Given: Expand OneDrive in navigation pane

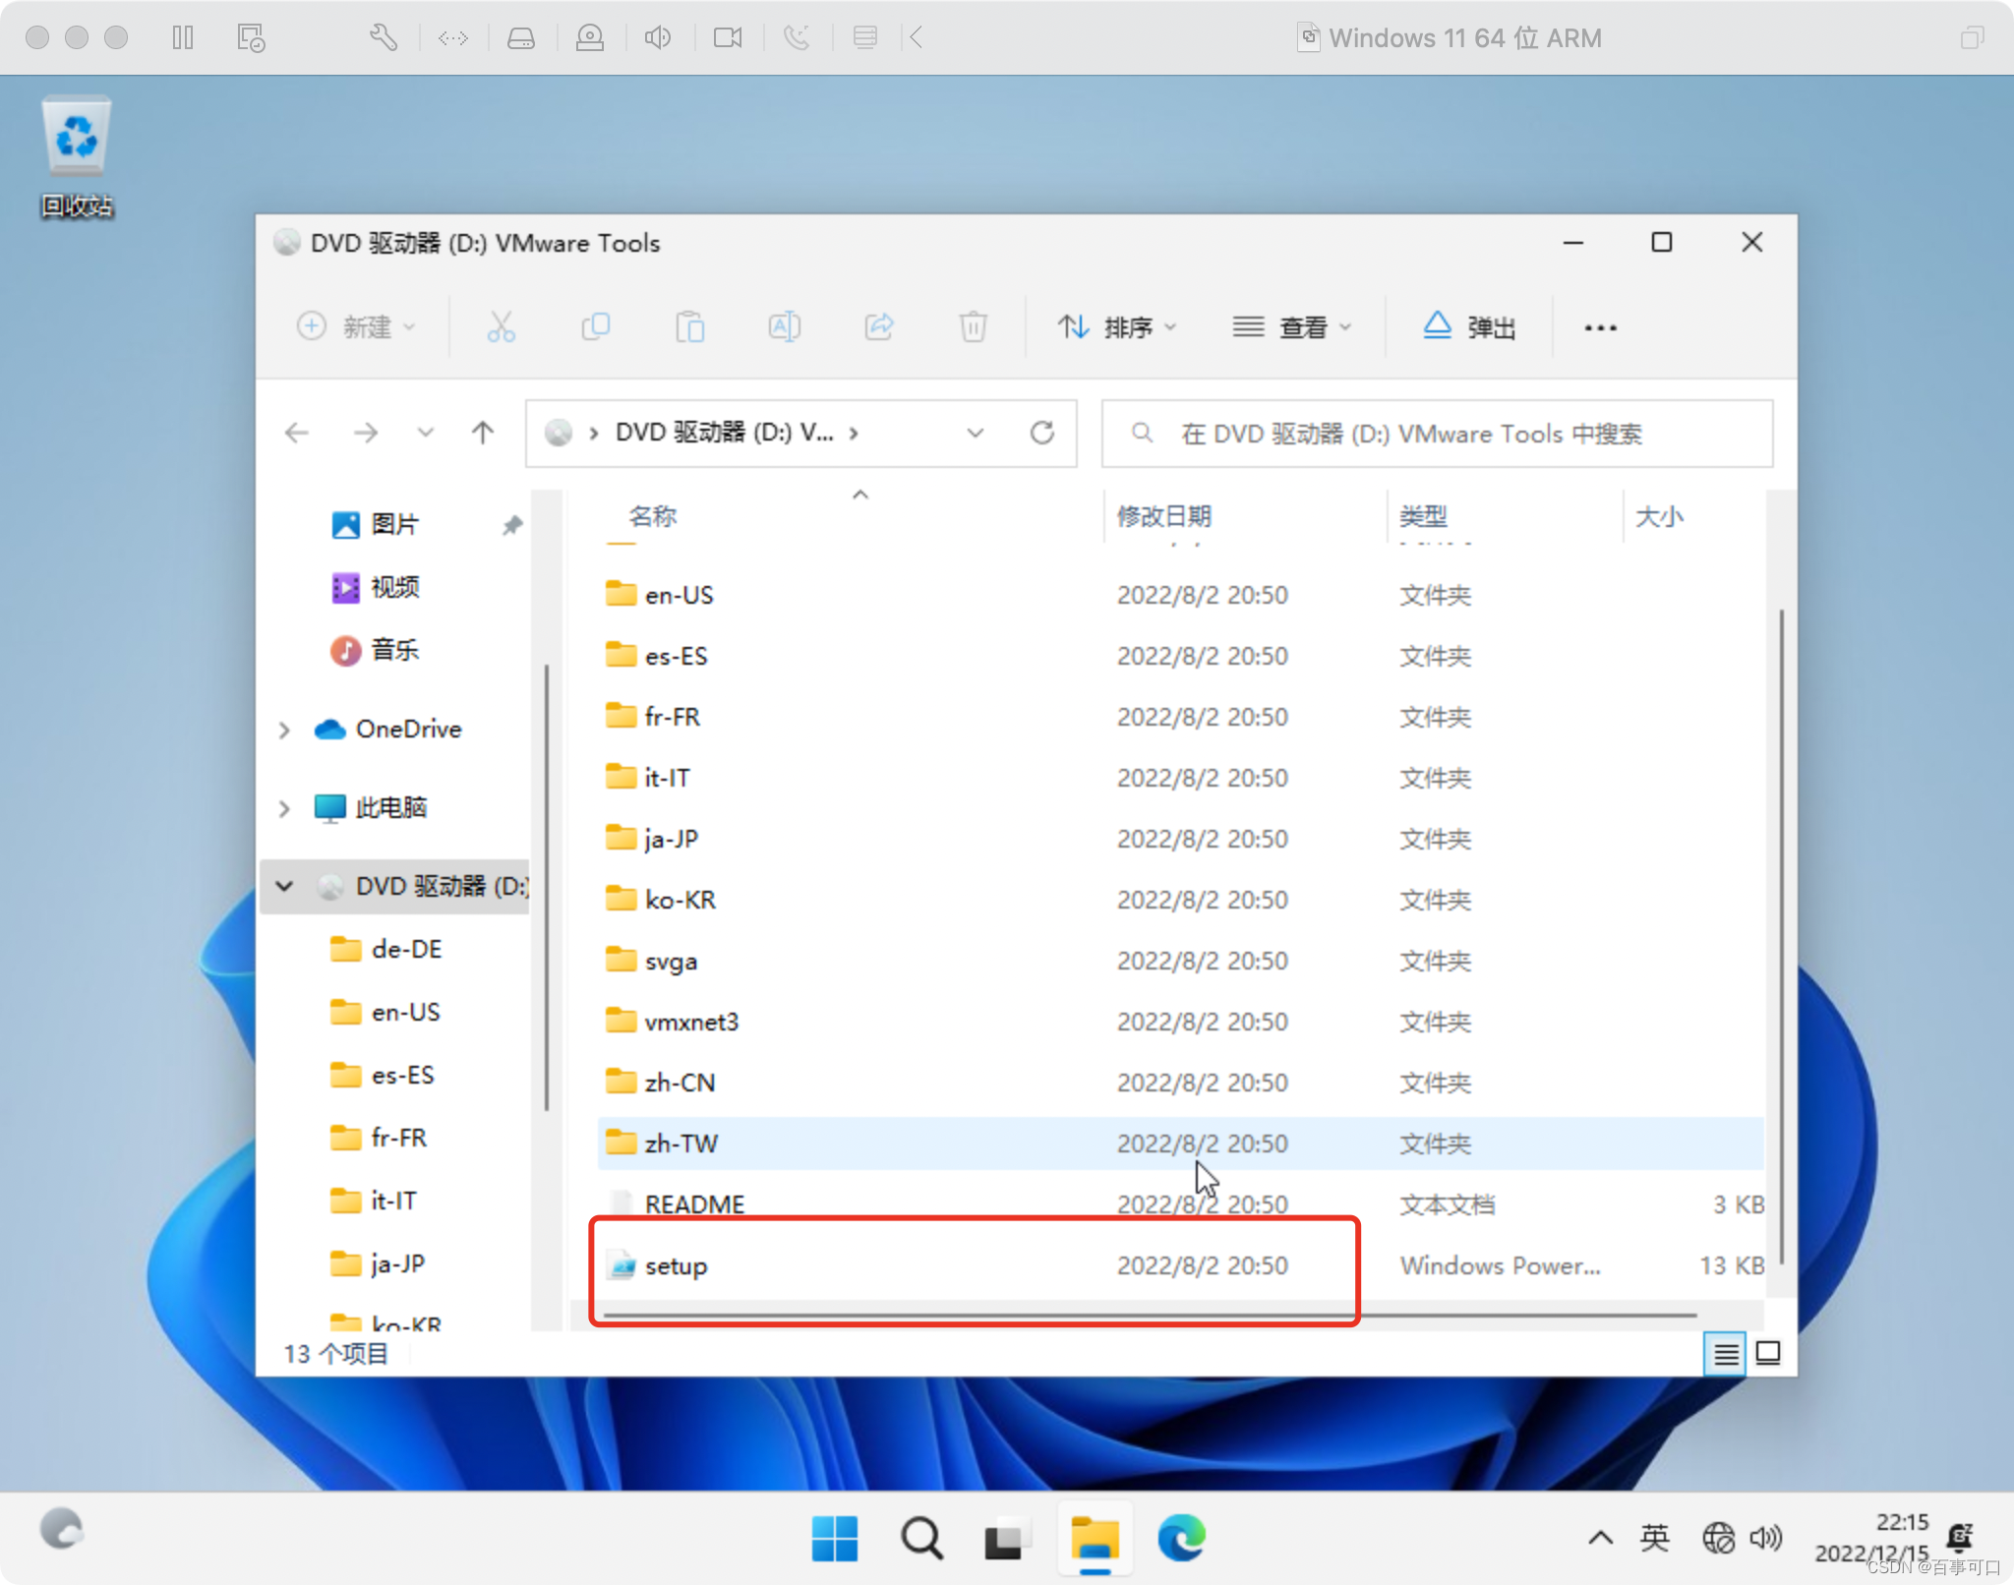Looking at the screenshot, I should tap(284, 730).
